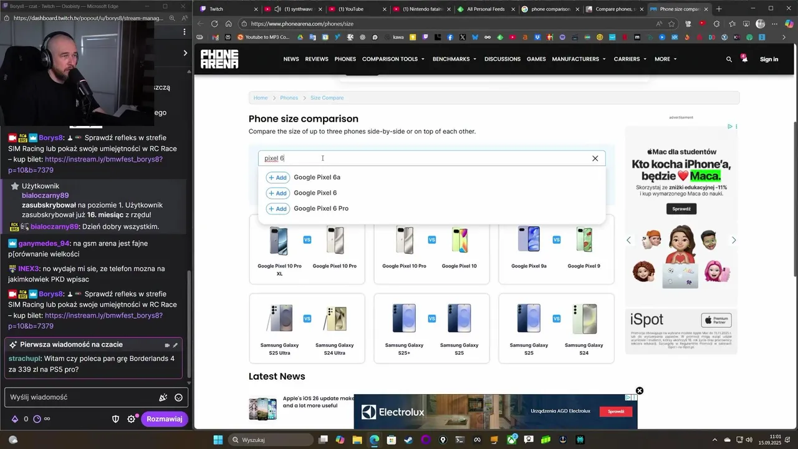
Task: Open the PhoneArena search icon
Action: (729, 59)
